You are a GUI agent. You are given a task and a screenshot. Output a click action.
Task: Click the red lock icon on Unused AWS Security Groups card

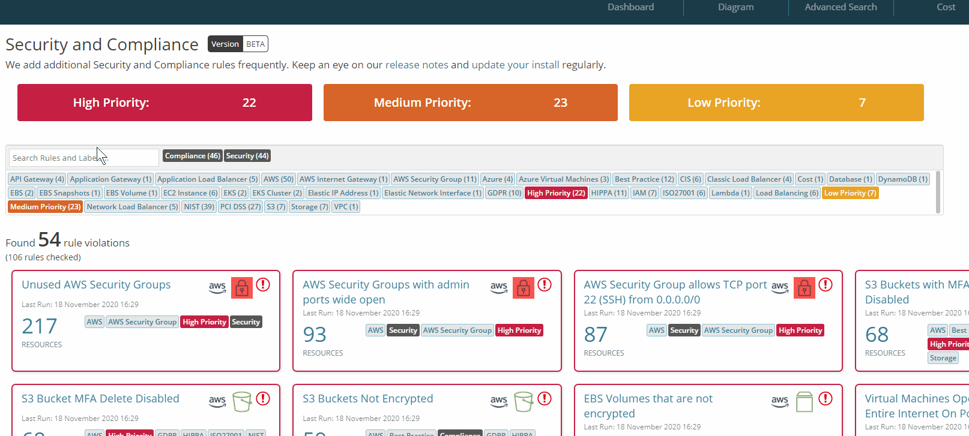click(x=242, y=288)
